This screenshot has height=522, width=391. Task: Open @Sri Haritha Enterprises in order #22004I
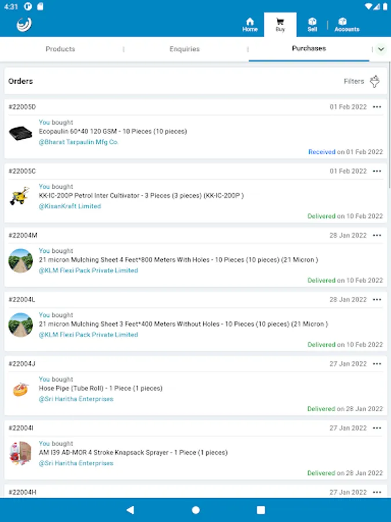(x=76, y=463)
